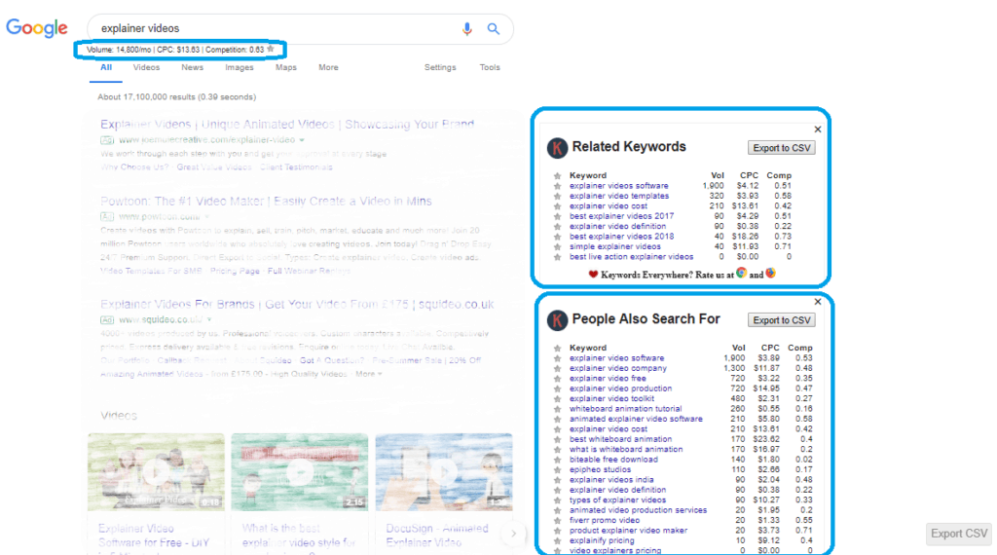This screenshot has width=997, height=555.
Task: Star the explainer videos volume stats
Action: coord(271,49)
